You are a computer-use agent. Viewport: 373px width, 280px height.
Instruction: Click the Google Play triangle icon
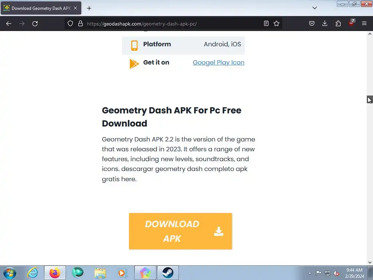click(x=134, y=63)
